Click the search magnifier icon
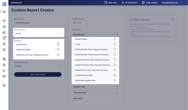This screenshot has height=110, width=188. (74, 23)
